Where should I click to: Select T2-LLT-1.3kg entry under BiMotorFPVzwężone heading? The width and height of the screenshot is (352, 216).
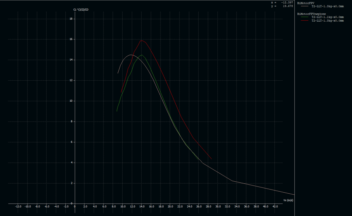[327, 21]
